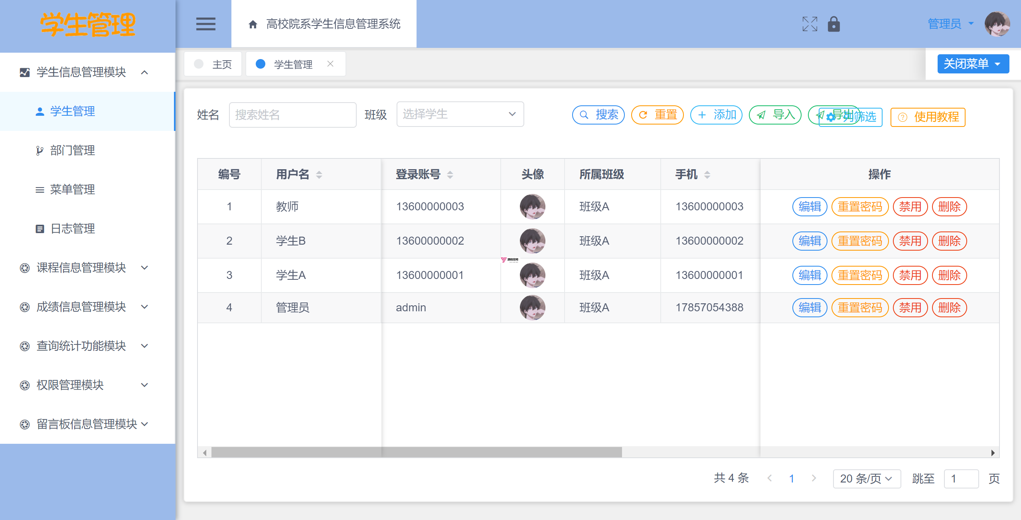Viewport: 1021px width, 520px height.
Task: Focus the 跳至 page number input
Action: [x=961, y=478]
